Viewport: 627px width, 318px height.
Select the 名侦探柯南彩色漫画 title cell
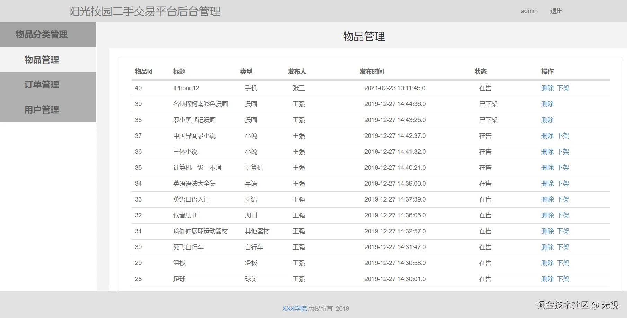click(x=200, y=104)
